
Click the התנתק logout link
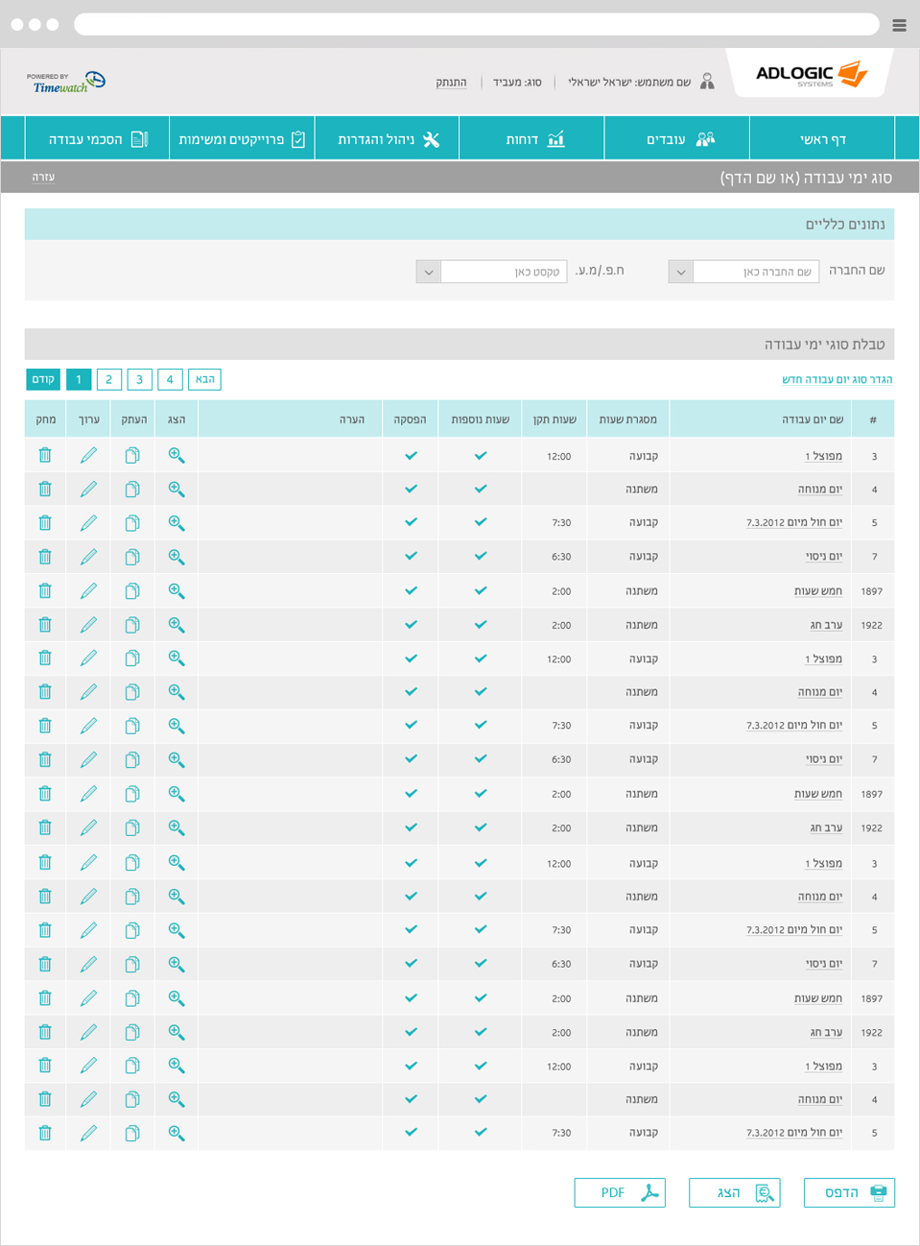click(451, 83)
